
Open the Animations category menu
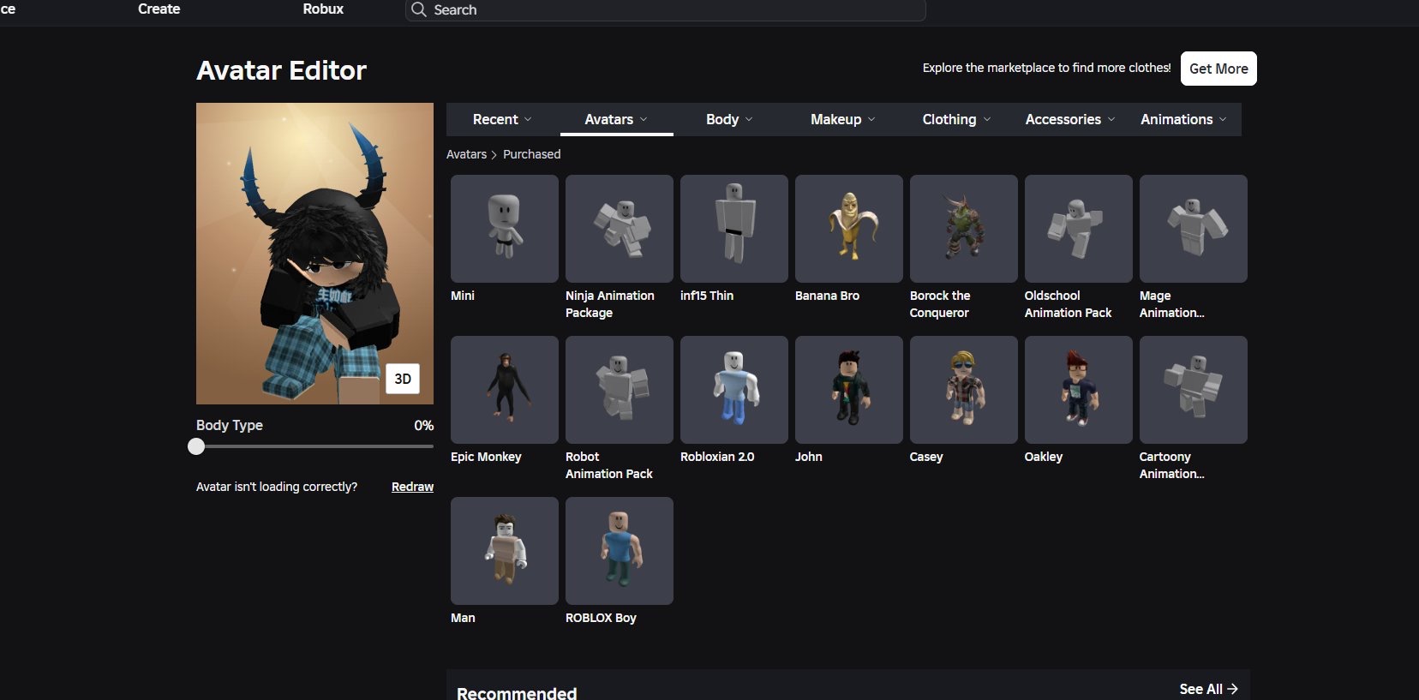click(1183, 119)
